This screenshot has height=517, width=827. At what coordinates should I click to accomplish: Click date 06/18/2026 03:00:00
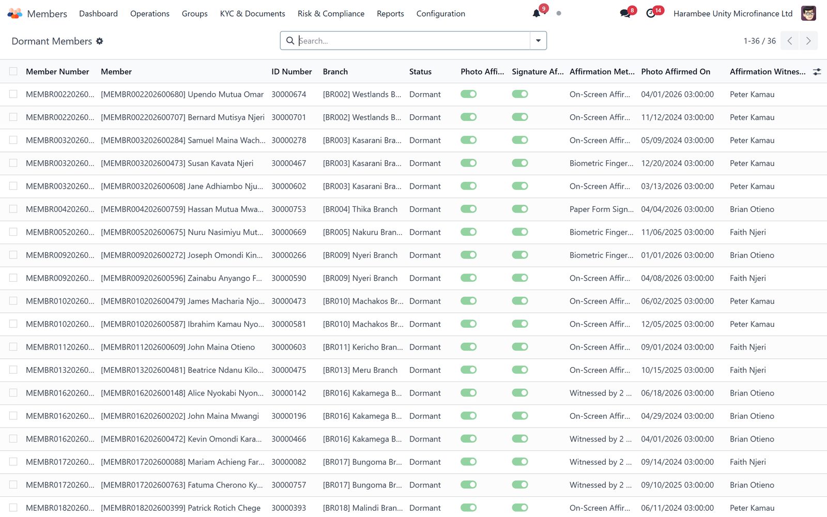click(x=678, y=393)
